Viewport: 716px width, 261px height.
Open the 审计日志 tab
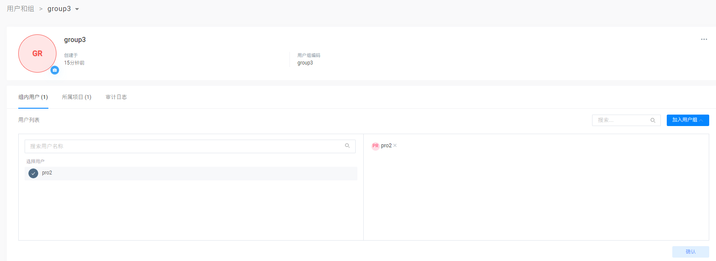point(116,97)
